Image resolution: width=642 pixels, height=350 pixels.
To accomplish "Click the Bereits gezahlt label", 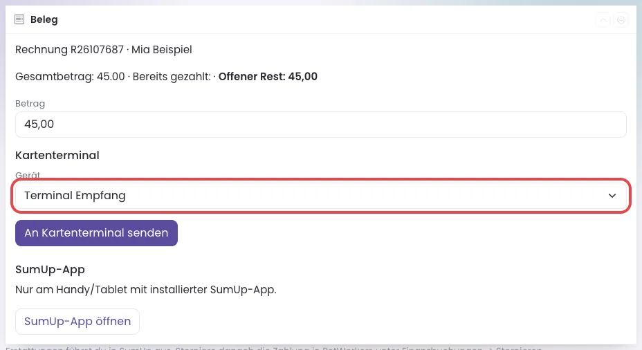I will click(x=171, y=77).
